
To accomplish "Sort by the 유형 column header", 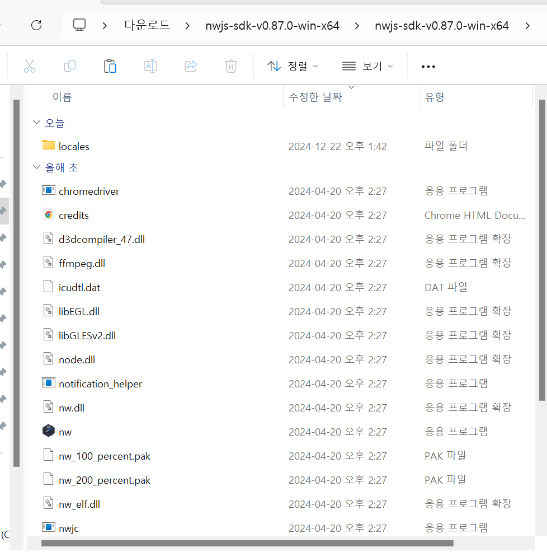I will [434, 97].
